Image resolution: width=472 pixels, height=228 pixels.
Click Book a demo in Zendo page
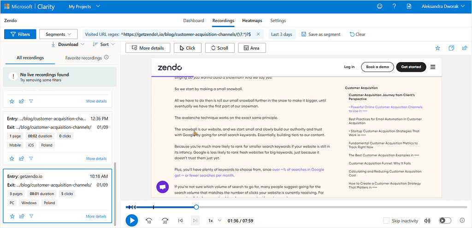coord(378,67)
